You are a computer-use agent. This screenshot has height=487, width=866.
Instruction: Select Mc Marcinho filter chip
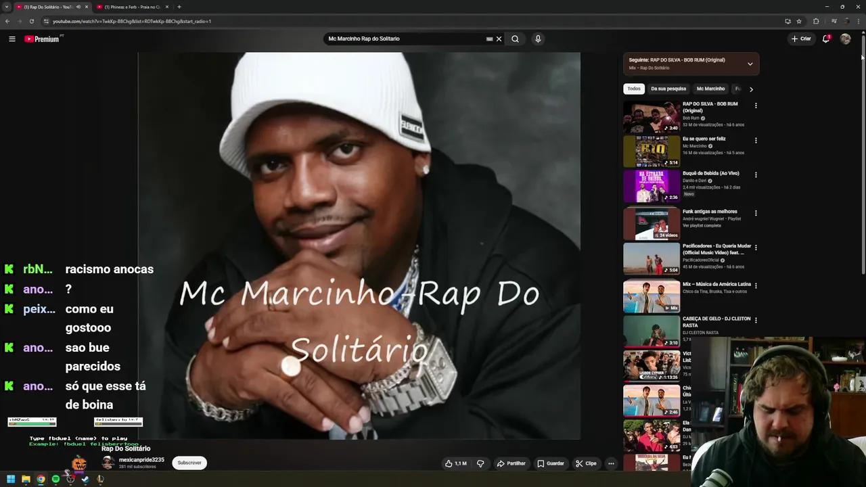(x=710, y=89)
